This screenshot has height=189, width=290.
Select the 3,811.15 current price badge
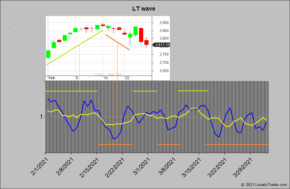pyautogui.click(x=162, y=45)
